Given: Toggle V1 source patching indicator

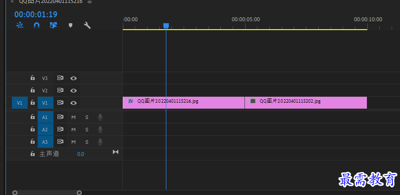Looking at the screenshot, I should point(20,103).
